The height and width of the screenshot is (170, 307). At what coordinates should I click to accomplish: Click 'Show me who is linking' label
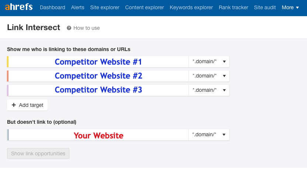click(x=69, y=49)
